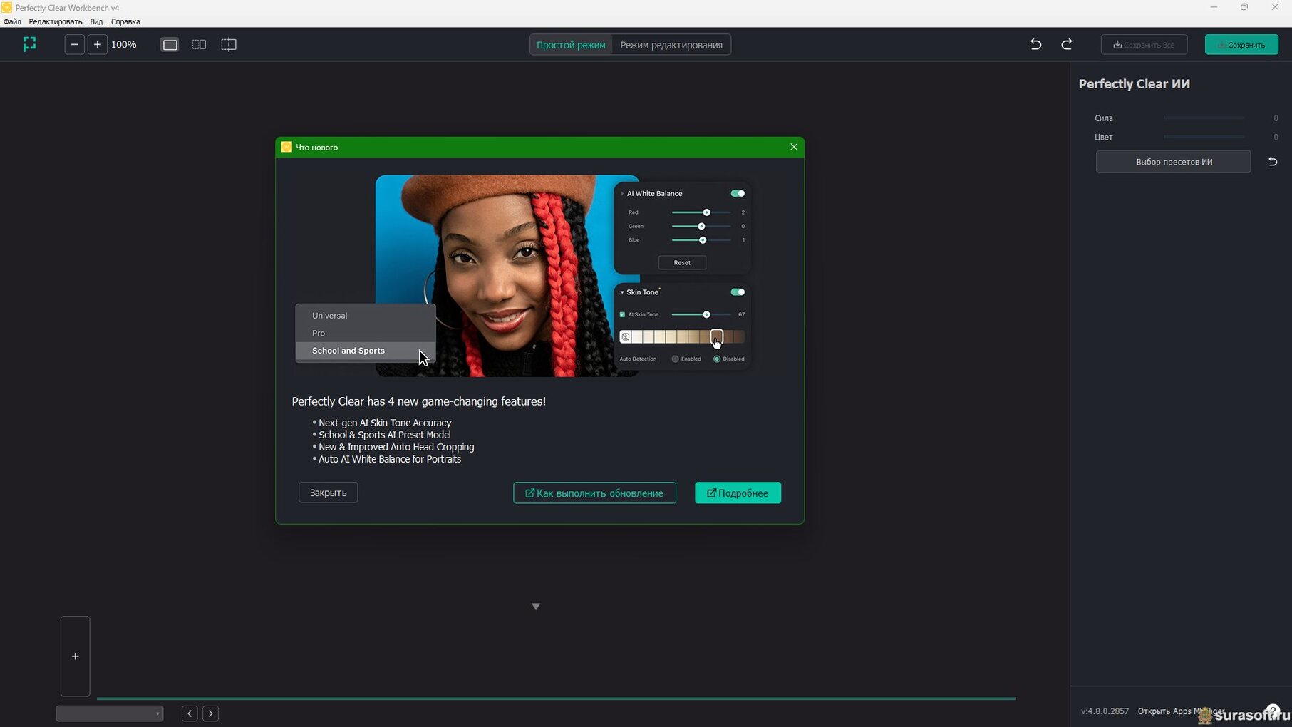Click the Что нового dialog title
The height and width of the screenshot is (727, 1292).
(x=316, y=147)
